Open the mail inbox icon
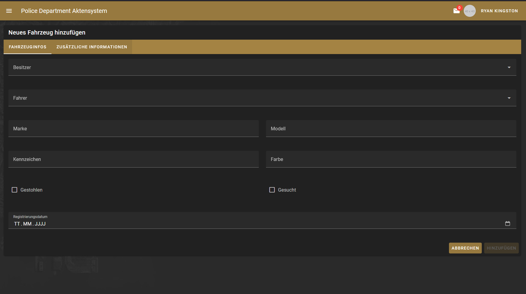 (456, 11)
